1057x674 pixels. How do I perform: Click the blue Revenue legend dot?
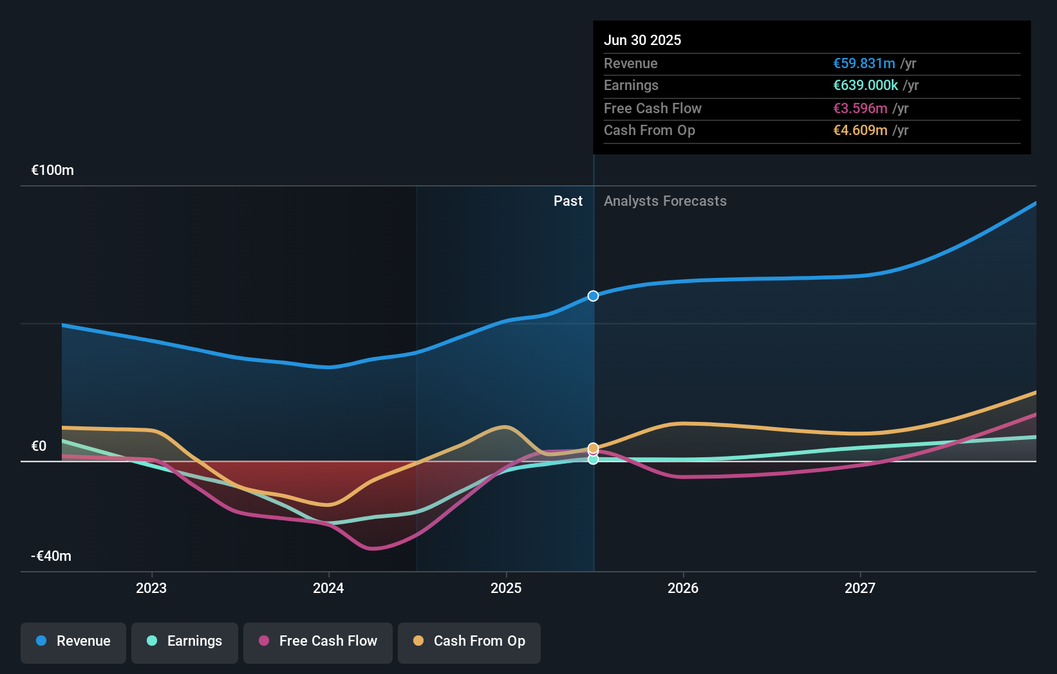[42, 641]
